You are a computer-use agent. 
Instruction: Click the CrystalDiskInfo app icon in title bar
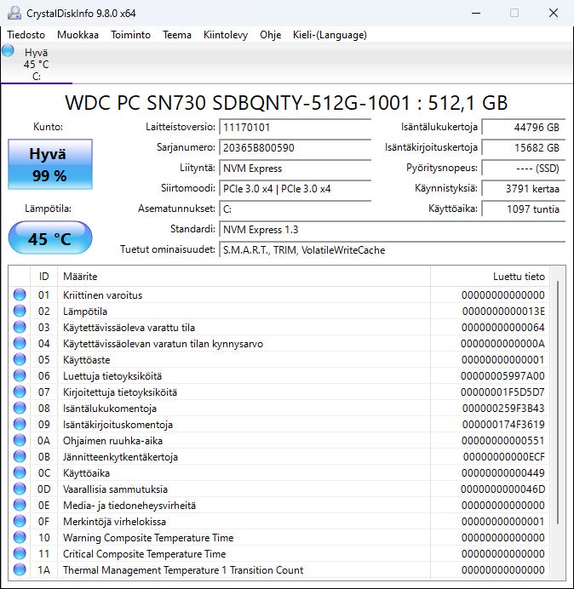[14, 13]
